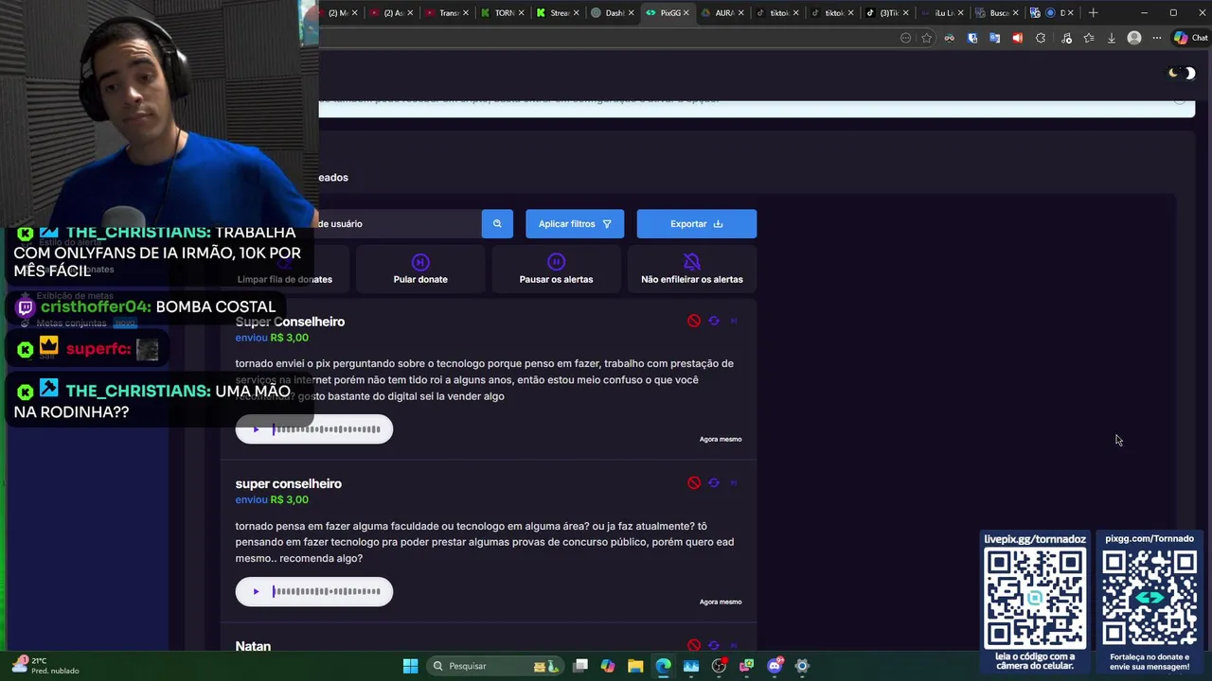Open the Windows Start menu
Image resolution: width=1212 pixels, height=681 pixels.
point(410,666)
